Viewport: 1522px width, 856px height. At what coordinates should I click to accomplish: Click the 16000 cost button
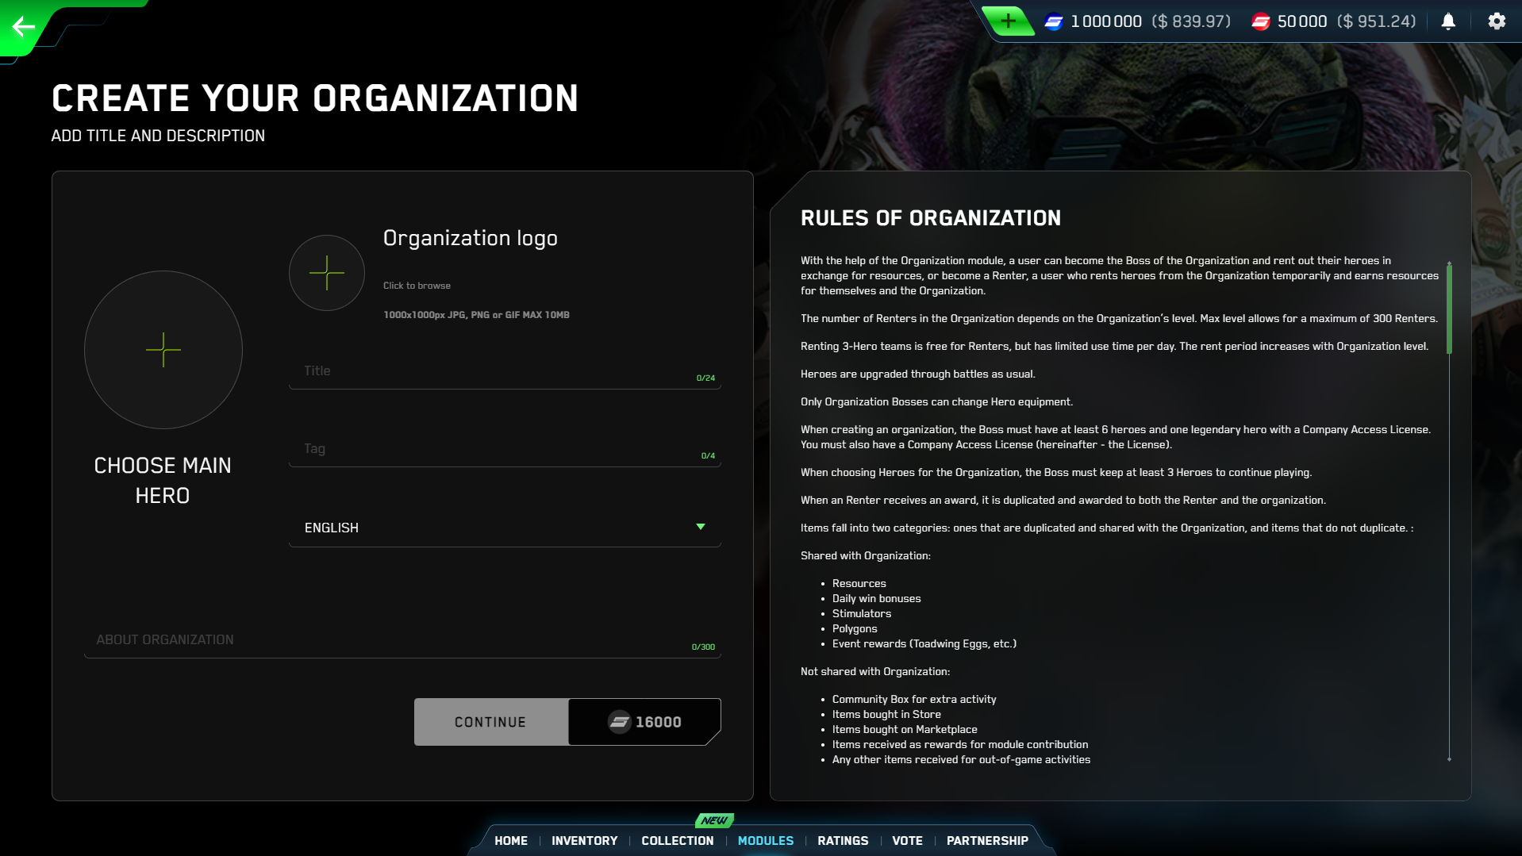[644, 722]
